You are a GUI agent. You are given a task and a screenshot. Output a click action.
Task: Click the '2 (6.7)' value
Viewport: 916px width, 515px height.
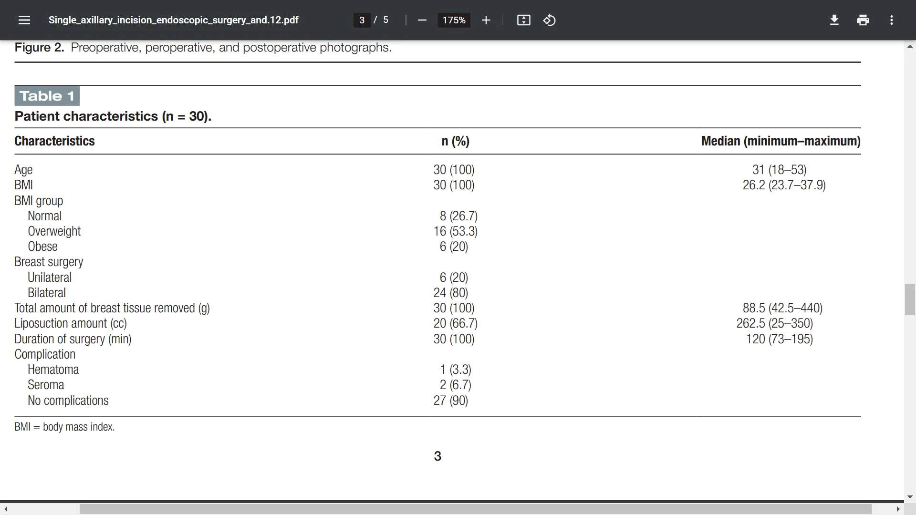point(456,385)
